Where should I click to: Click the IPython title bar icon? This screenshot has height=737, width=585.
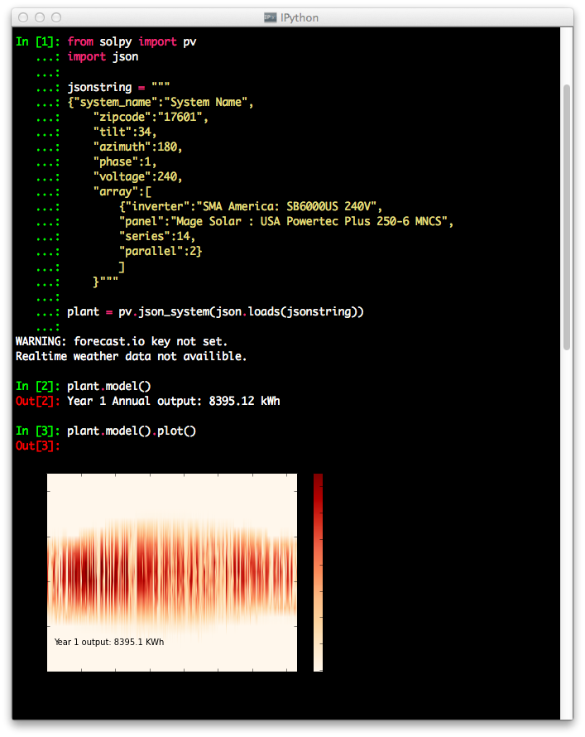click(270, 17)
